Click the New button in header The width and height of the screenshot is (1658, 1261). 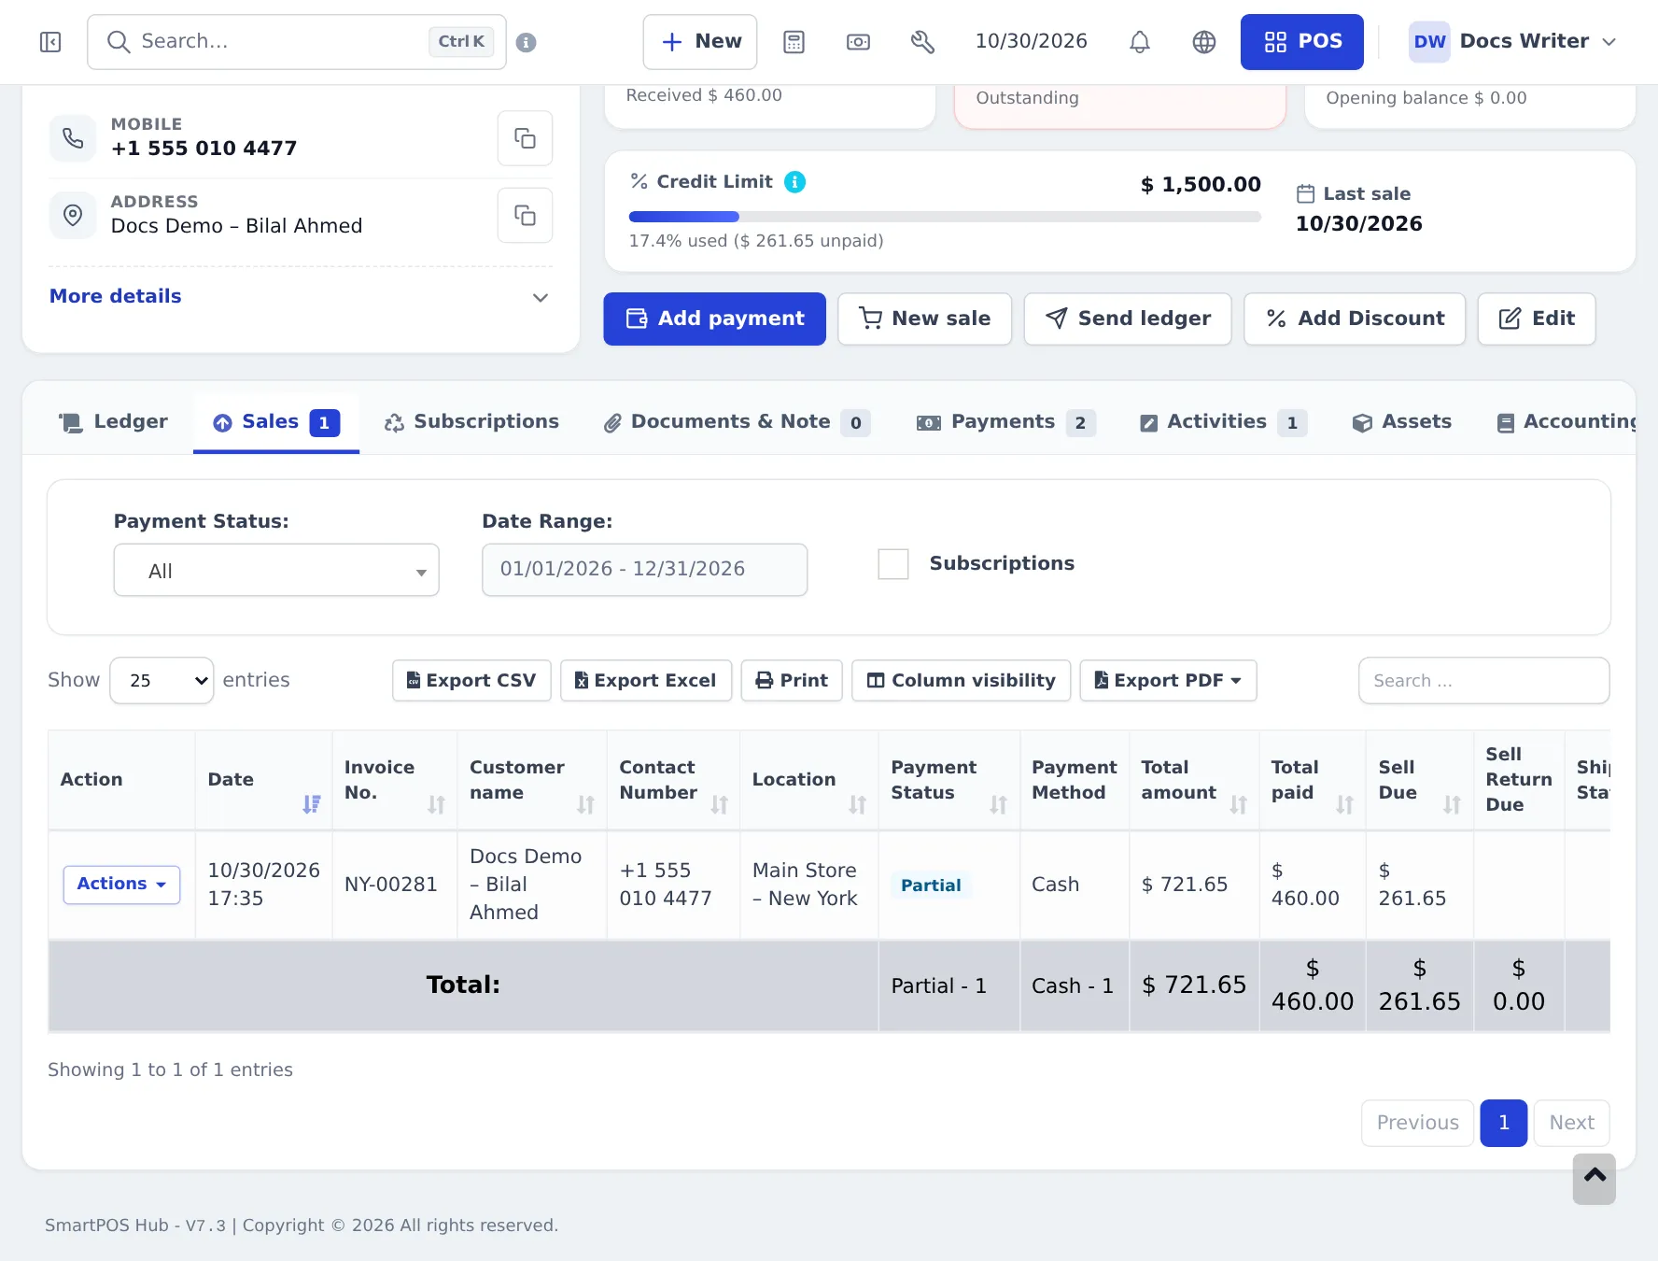(700, 42)
